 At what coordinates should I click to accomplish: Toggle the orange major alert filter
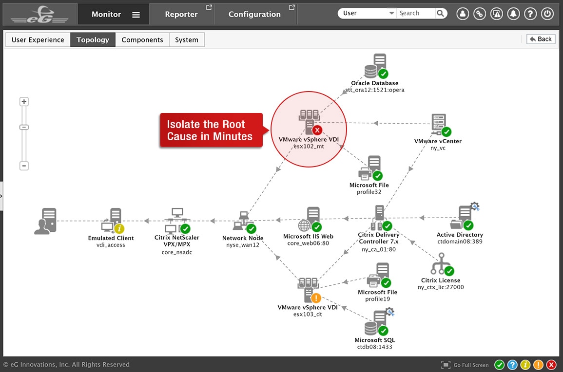(x=538, y=365)
